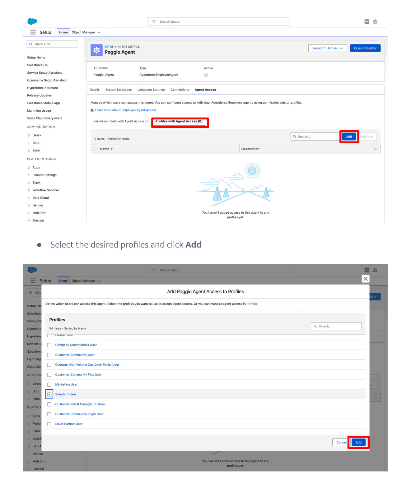This screenshot has height=487, width=411.
Task: Open the Language Settings tab
Action: coord(151,90)
